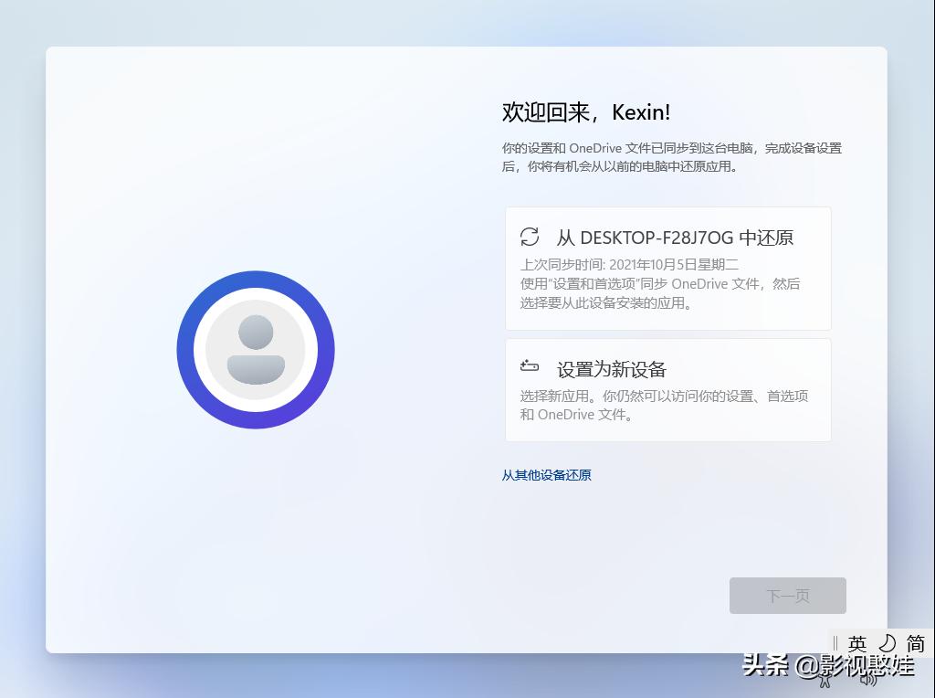The height and width of the screenshot is (698, 935).
Task: Click the sync icon on the restore card
Action: click(x=531, y=237)
